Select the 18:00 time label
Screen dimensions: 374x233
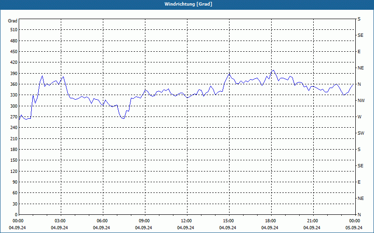click(270, 221)
